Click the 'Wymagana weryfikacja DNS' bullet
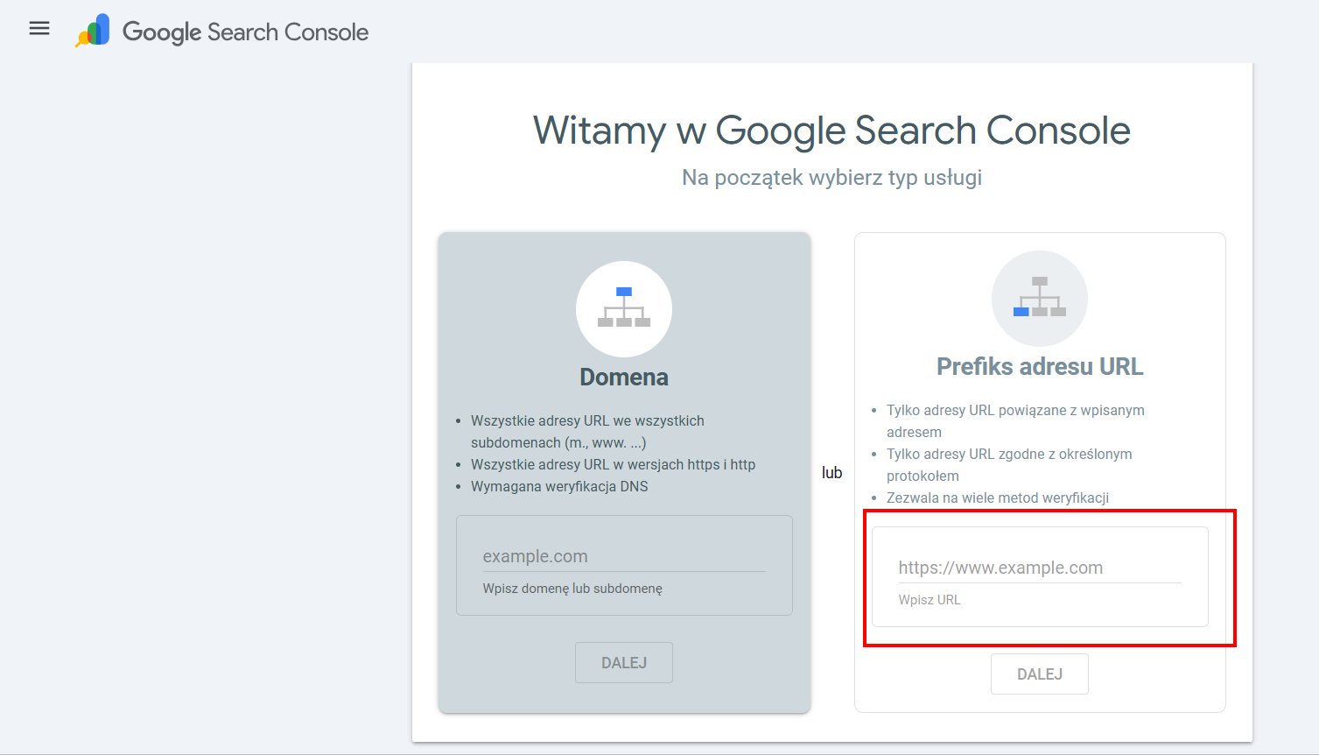This screenshot has height=755, width=1319. tap(559, 487)
